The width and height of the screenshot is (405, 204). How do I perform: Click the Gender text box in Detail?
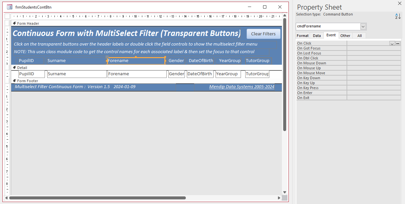click(177, 74)
